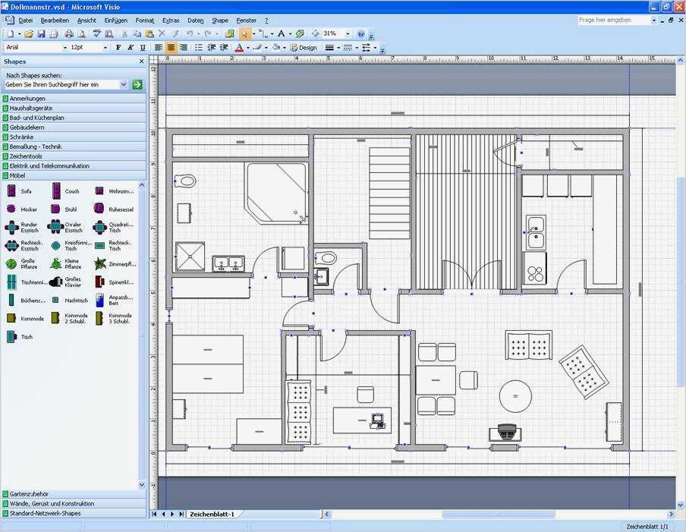Open the Arial font dropdown
The width and height of the screenshot is (686, 532).
point(65,47)
